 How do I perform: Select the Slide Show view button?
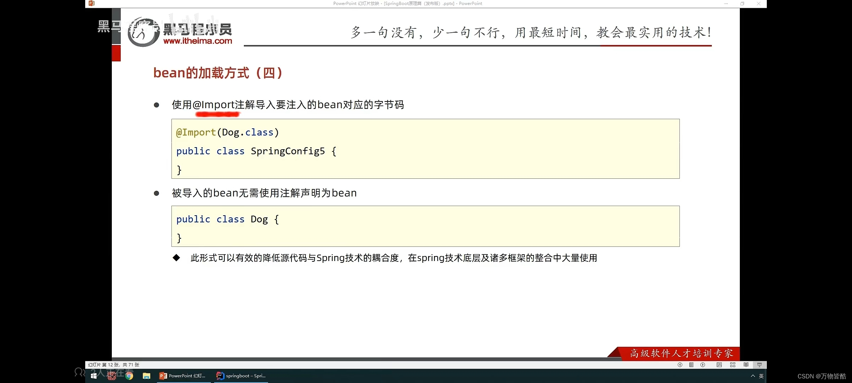(759, 365)
